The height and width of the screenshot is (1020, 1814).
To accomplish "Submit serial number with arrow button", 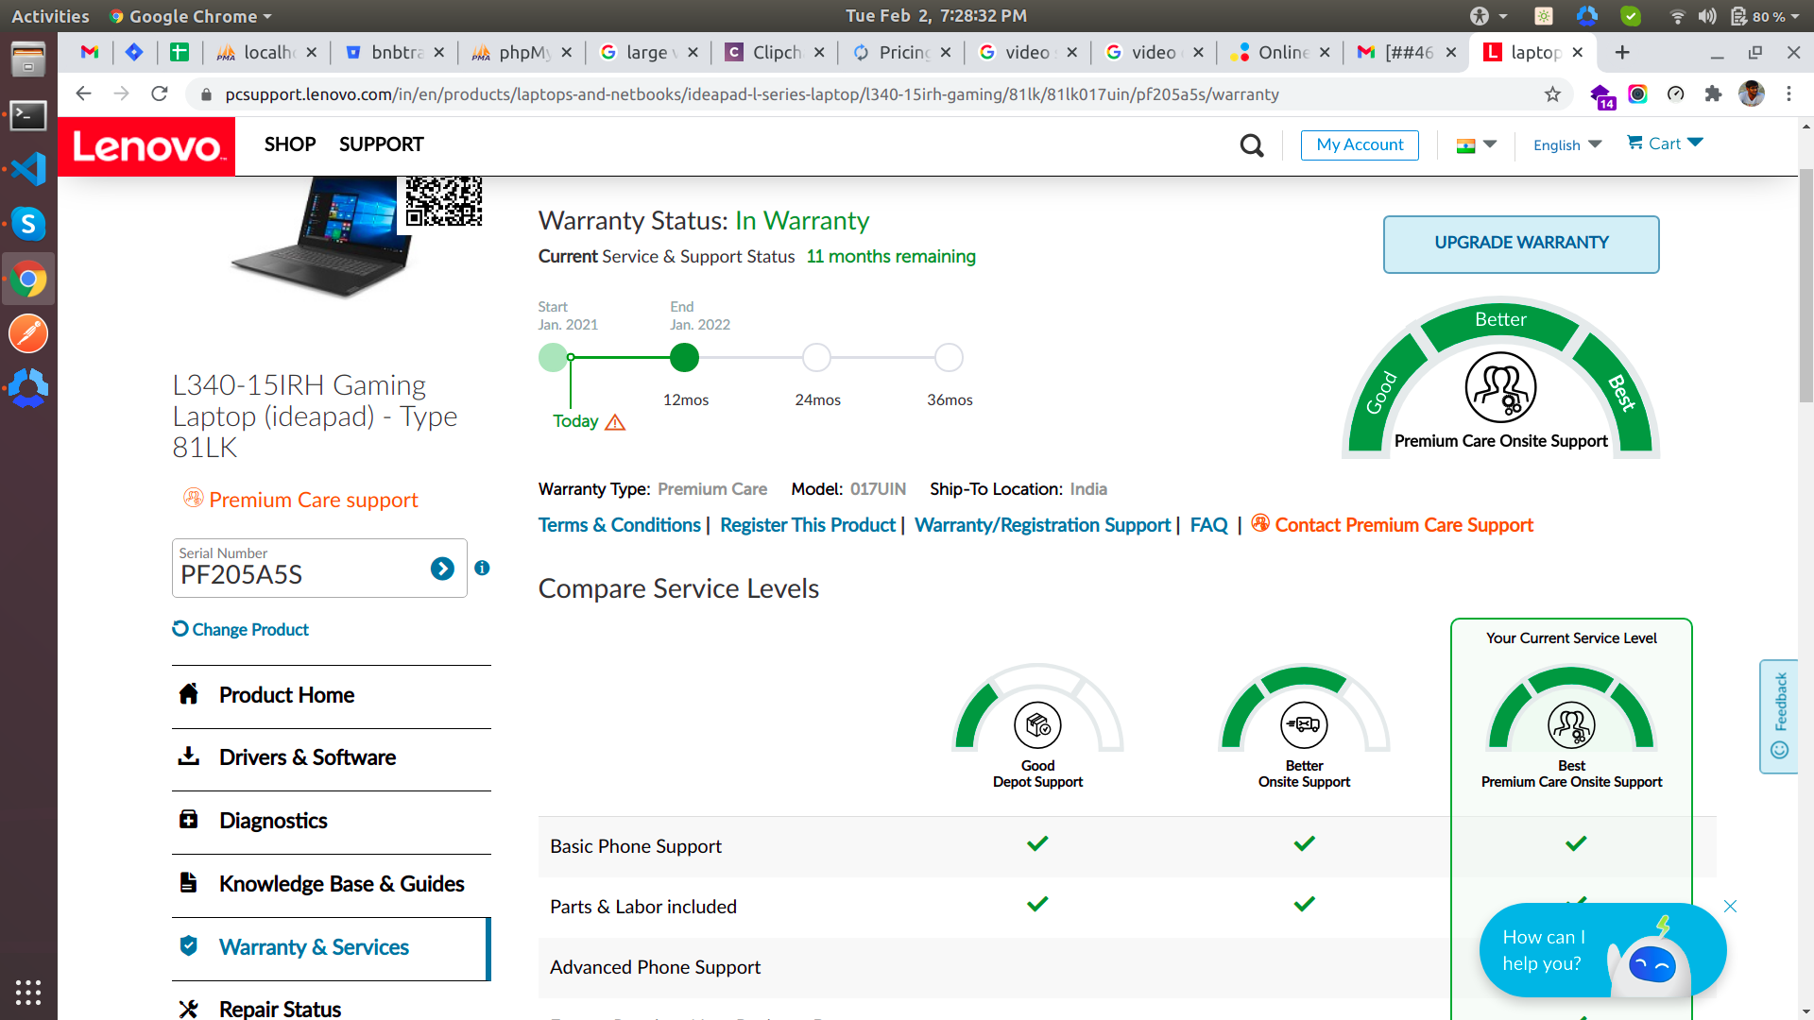I will [x=442, y=569].
